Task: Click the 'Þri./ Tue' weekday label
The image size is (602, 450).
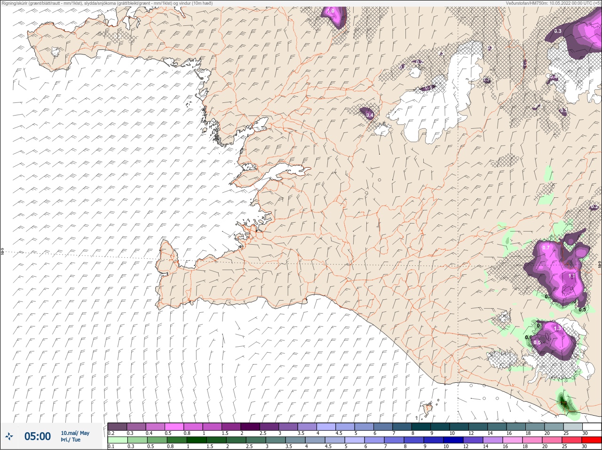Action: pos(71,440)
